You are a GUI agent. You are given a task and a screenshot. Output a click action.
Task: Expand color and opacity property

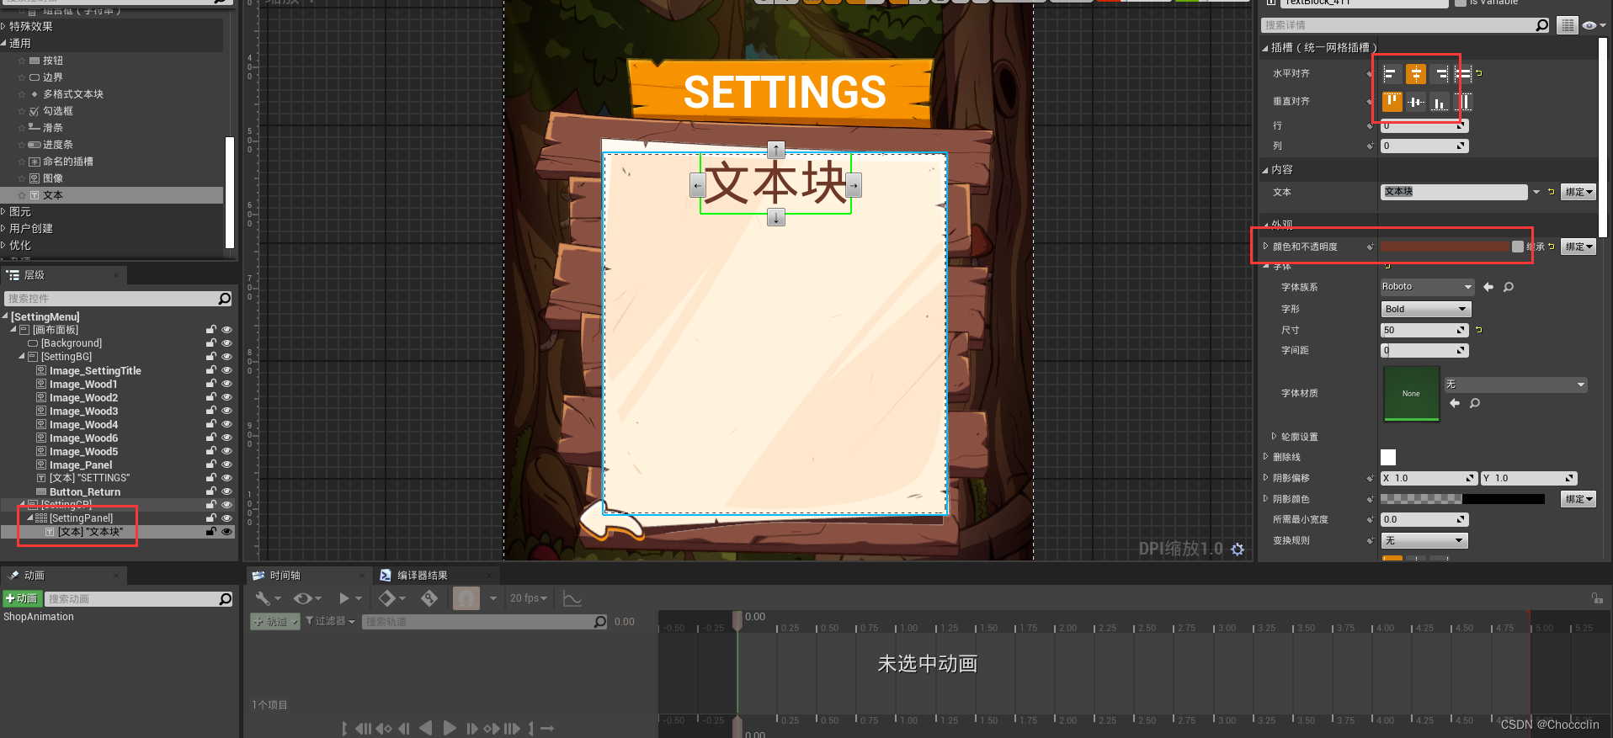point(1265,247)
